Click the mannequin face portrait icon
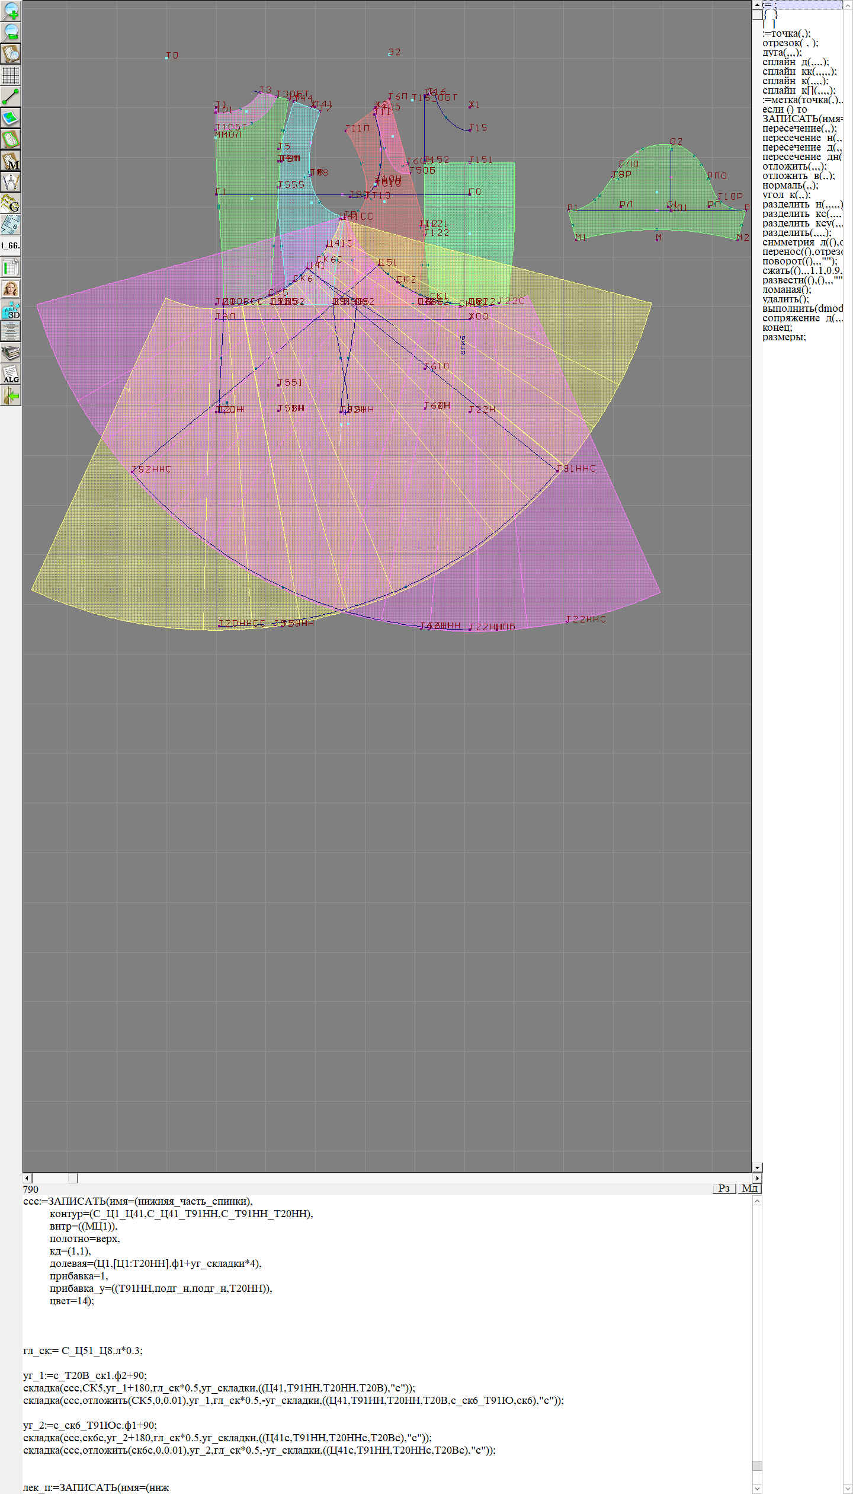 coord(11,289)
